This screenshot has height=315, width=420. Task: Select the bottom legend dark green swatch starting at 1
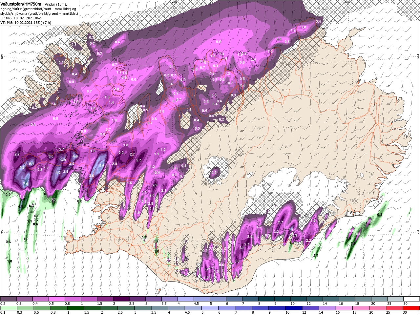click(x=75, y=308)
